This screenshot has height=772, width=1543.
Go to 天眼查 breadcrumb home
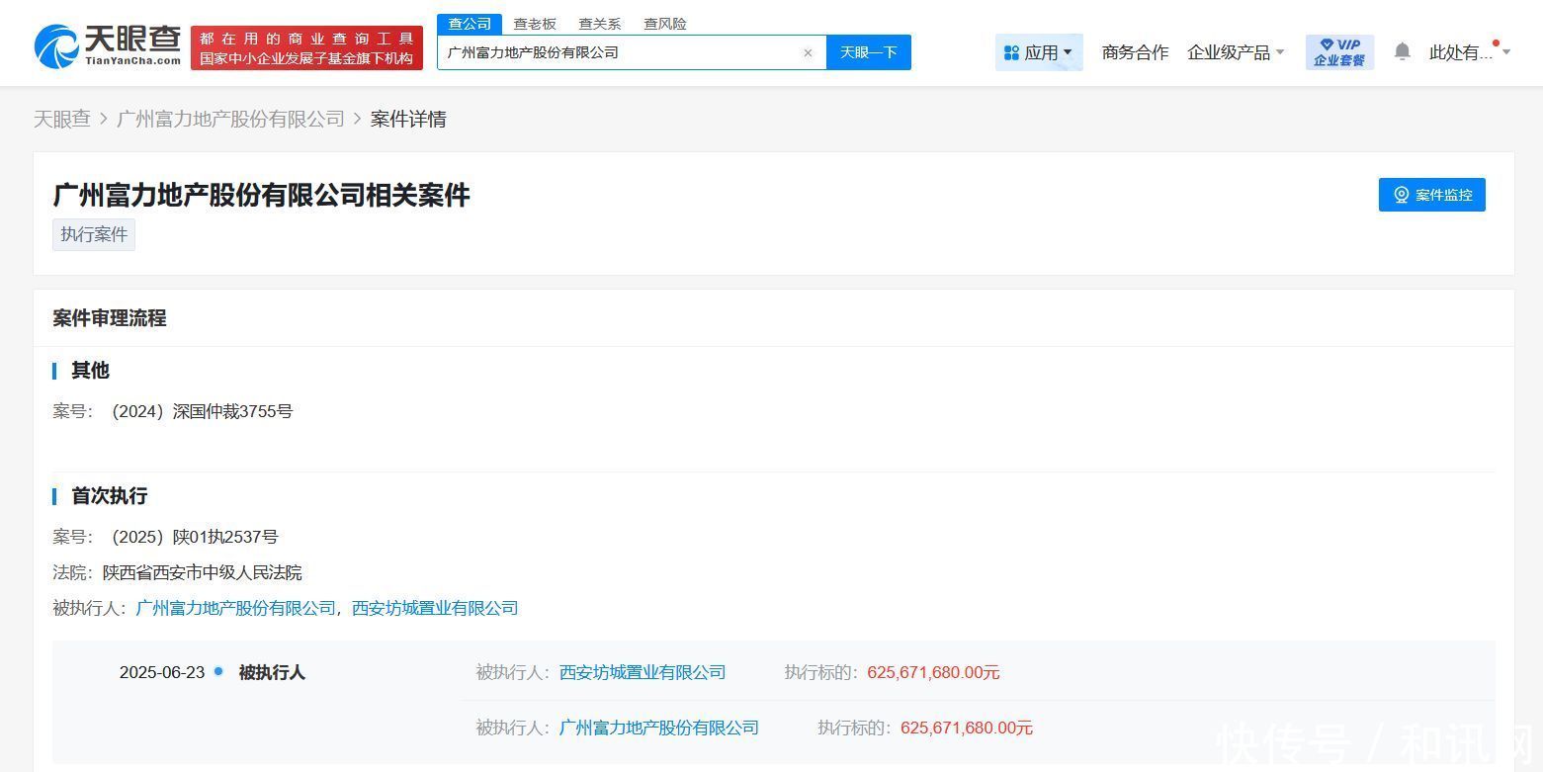[62, 119]
